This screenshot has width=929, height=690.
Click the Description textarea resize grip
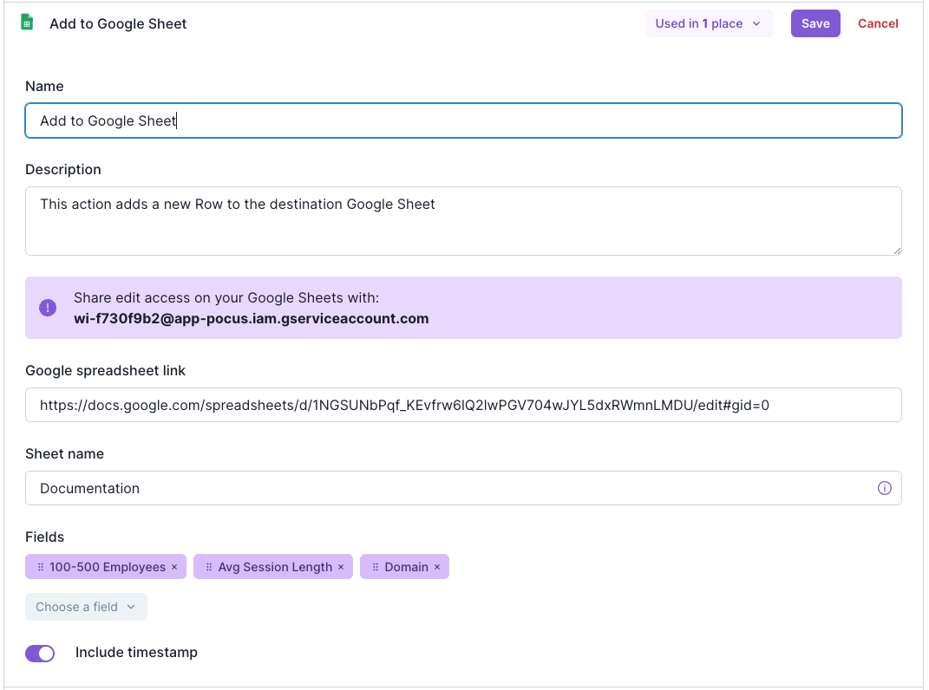pos(897,251)
